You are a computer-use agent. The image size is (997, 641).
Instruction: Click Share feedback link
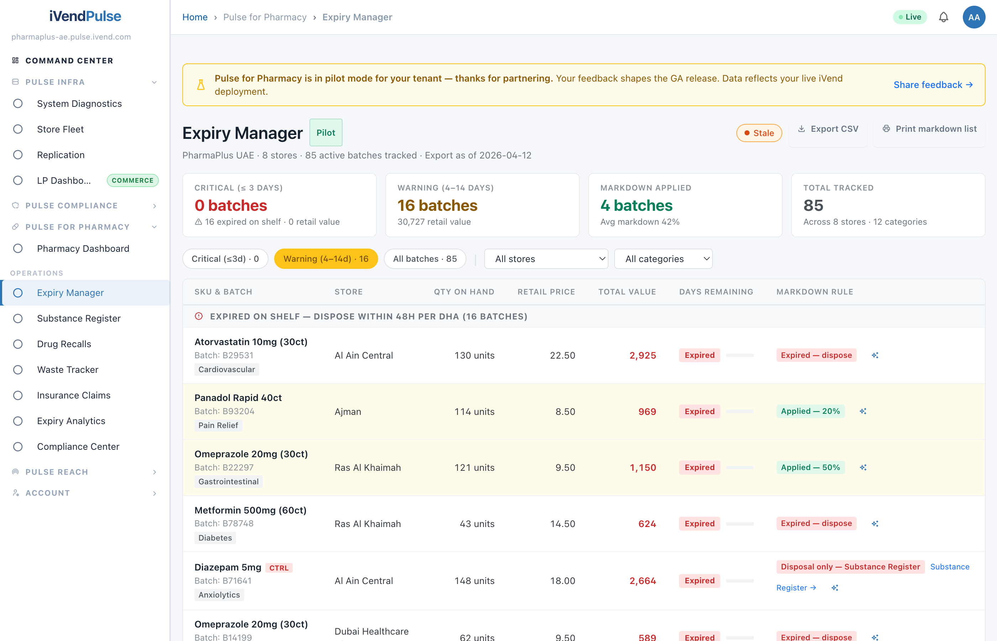coord(933,85)
